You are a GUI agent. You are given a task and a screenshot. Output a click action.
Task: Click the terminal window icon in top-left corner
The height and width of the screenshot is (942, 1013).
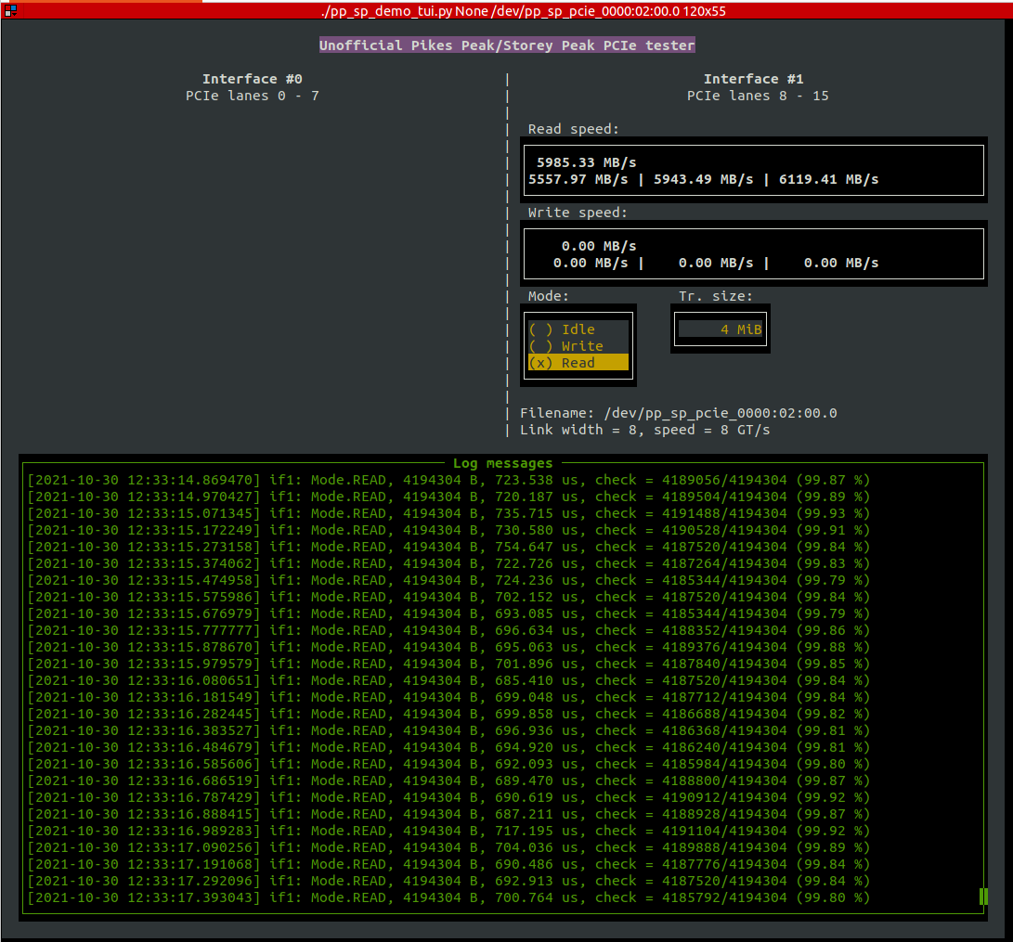(11, 10)
